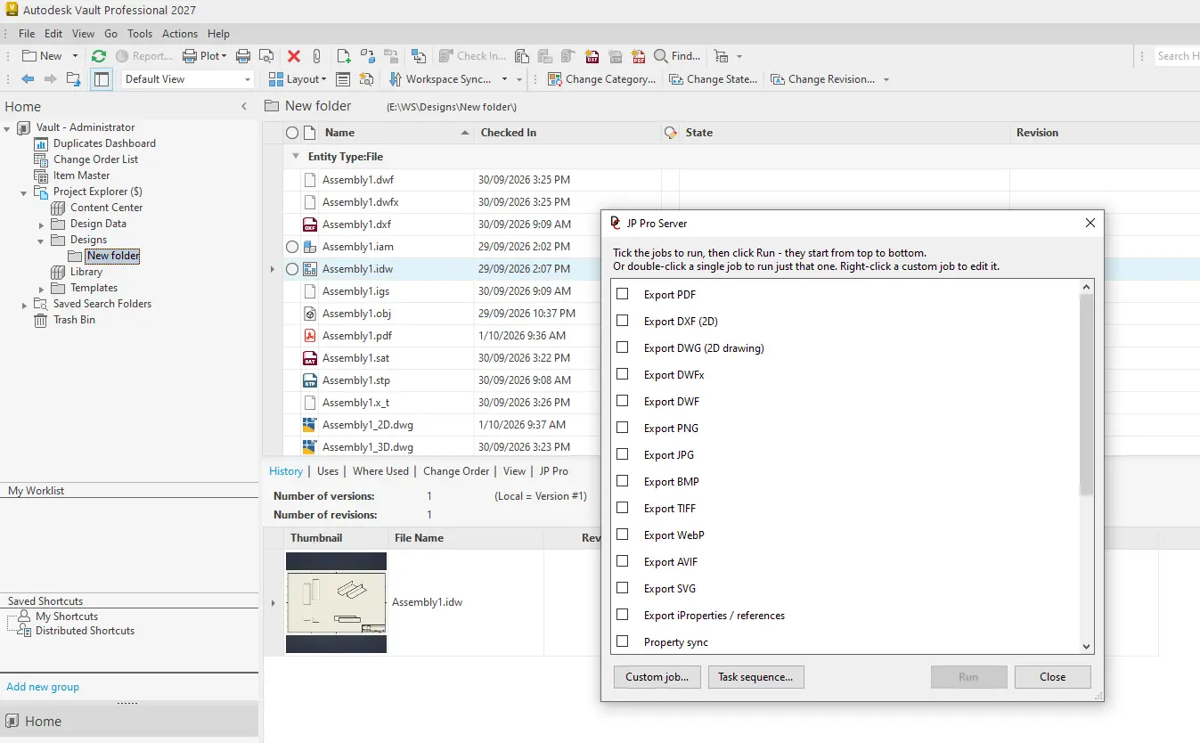Click Change Category toolbar button
The height and width of the screenshot is (743, 1200).
(602, 79)
